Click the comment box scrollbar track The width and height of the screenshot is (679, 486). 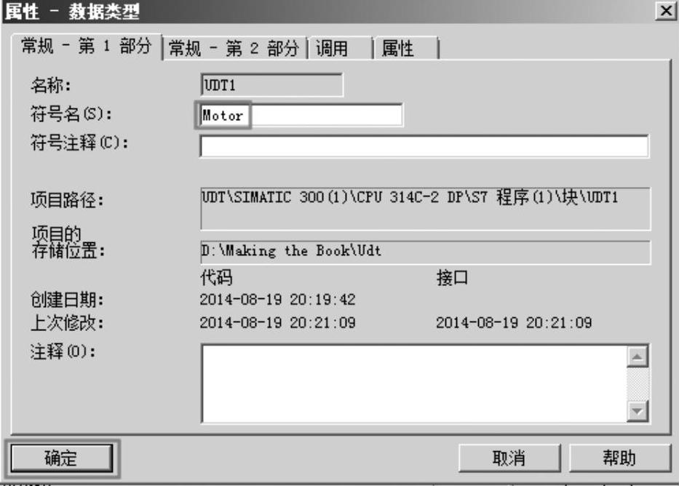[x=638, y=383]
